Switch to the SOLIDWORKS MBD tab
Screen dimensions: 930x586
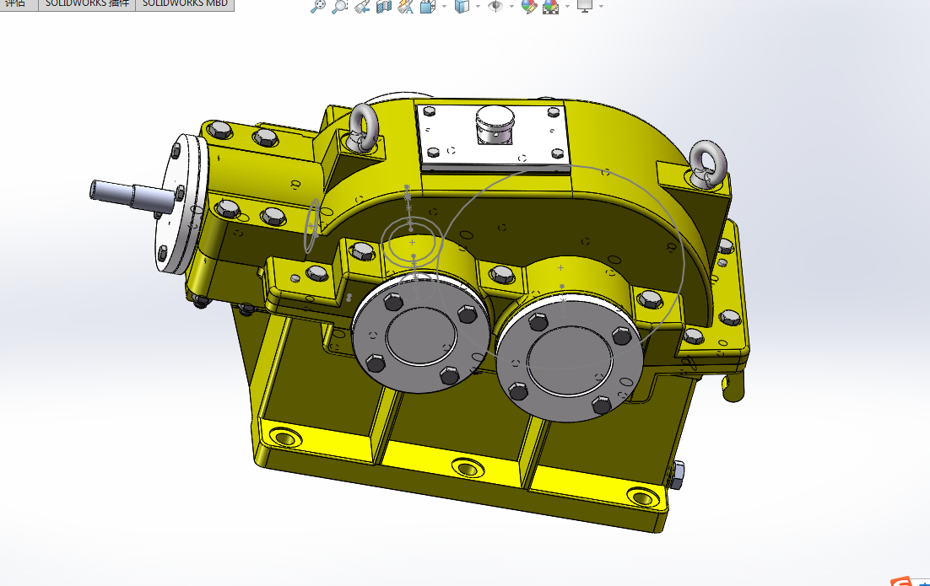click(185, 4)
